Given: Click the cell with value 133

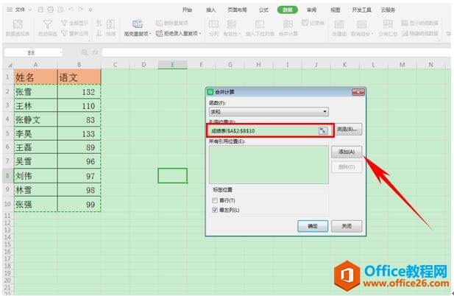Looking at the screenshot, I should point(79,134).
